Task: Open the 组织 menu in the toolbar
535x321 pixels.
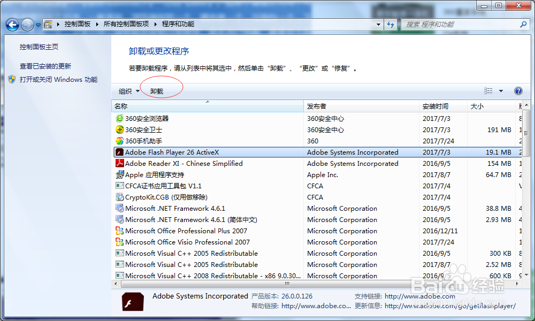Action: tap(129, 91)
